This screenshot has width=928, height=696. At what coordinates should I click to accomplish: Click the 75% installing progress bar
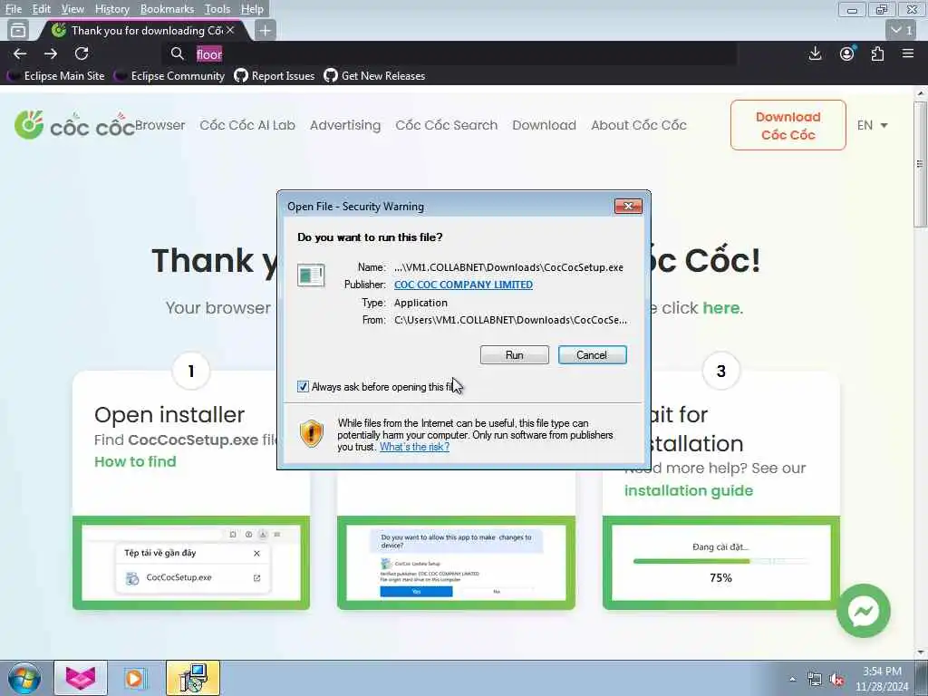click(x=720, y=561)
